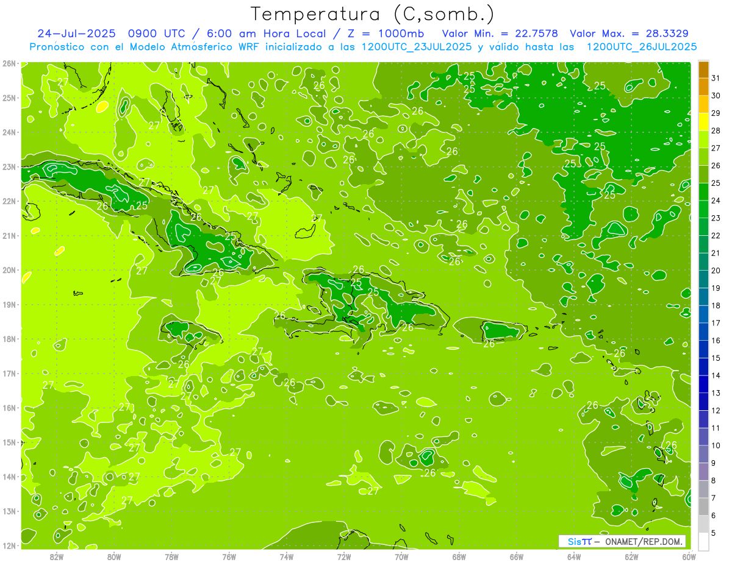Click the legend value '15'
Viewport: 732px width, 565px height.
coord(716,358)
